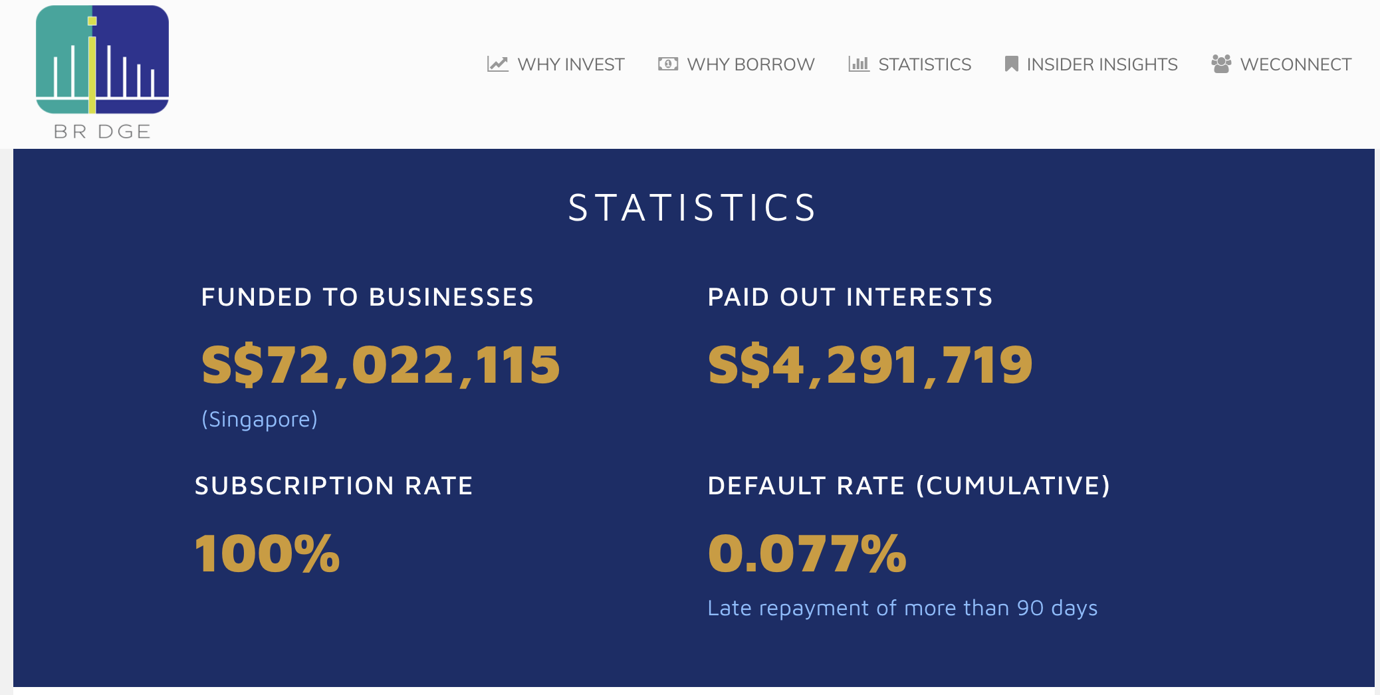Image resolution: width=1380 pixels, height=695 pixels.
Task: Navigate to the WeConnect menu item
Action: pyautogui.click(x=1295, y=64)
